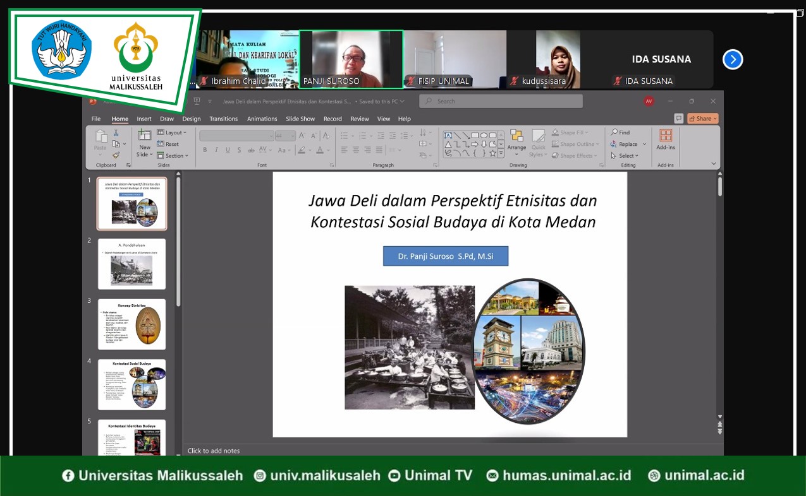This screenshot has width=806, height=496.
Task: Select the Oval shape in the shapes gallery
Action: coord(484,135)
